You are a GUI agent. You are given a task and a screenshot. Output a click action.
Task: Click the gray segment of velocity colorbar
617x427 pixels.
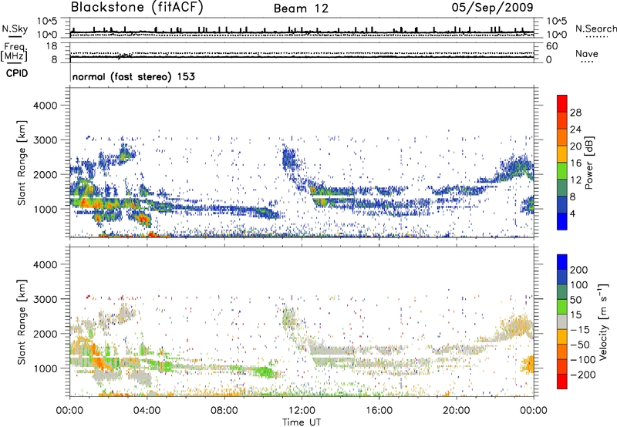[562, 321]
